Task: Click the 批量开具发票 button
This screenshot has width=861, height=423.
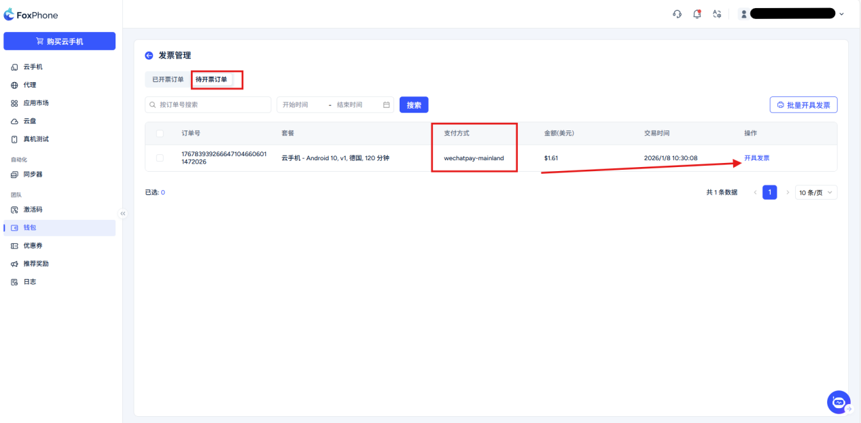Action: coord(803,105)
